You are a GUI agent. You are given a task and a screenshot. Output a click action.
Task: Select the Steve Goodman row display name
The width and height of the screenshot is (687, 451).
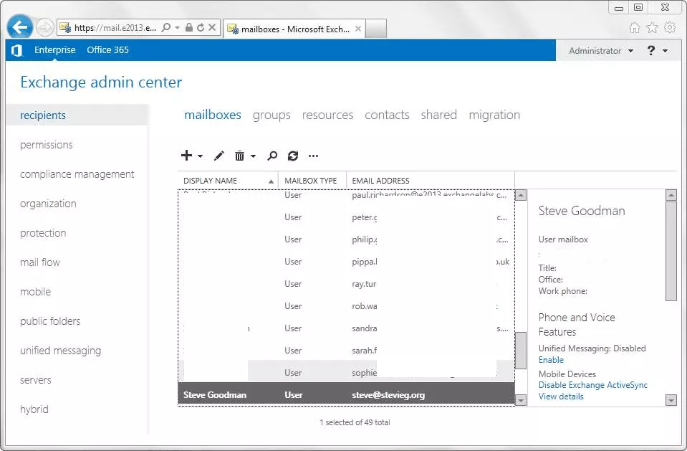[215, 395]
